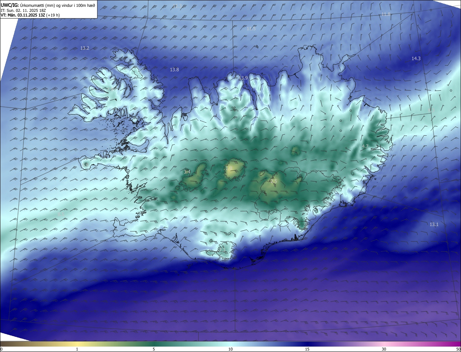Click the 13.1 value label on the map

click(x=434, y=224)
